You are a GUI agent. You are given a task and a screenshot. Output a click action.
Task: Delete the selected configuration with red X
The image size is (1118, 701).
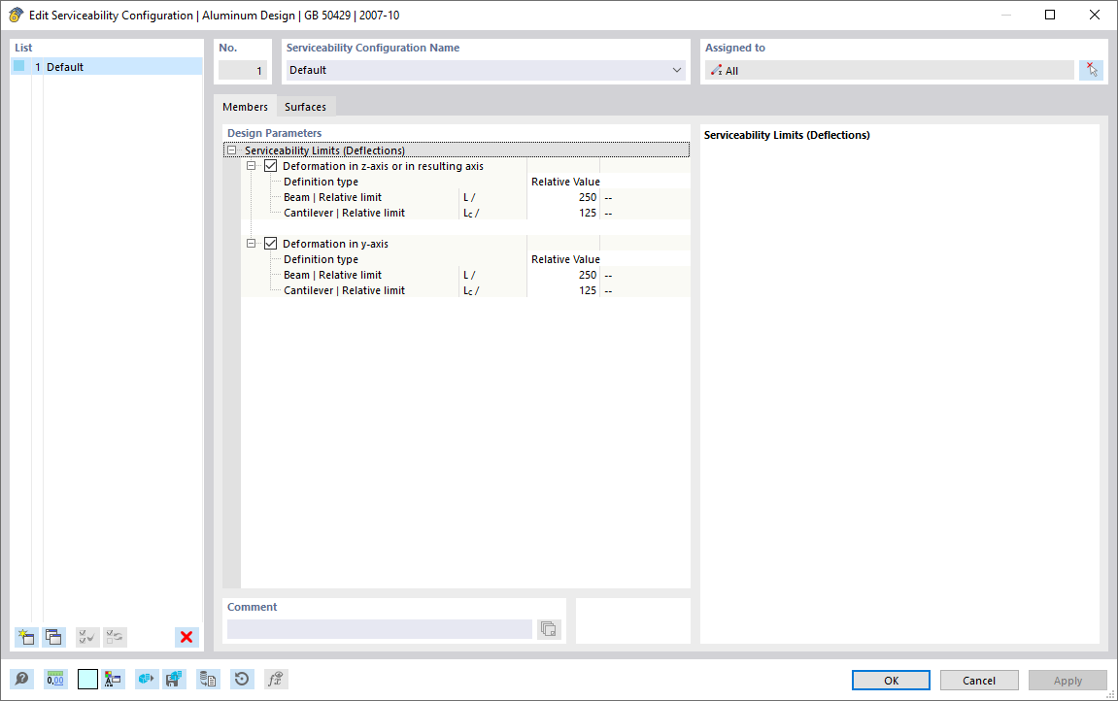(x=186, y=637)
